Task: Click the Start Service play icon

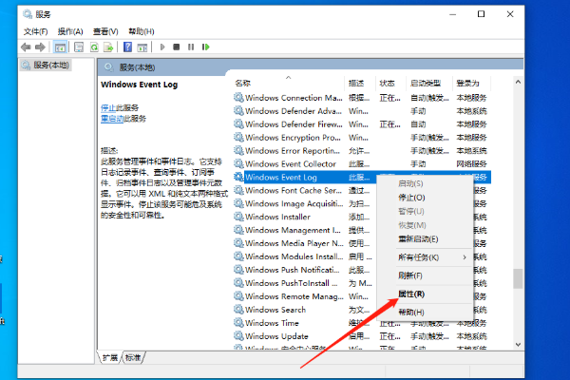Action: click(162, 47)
